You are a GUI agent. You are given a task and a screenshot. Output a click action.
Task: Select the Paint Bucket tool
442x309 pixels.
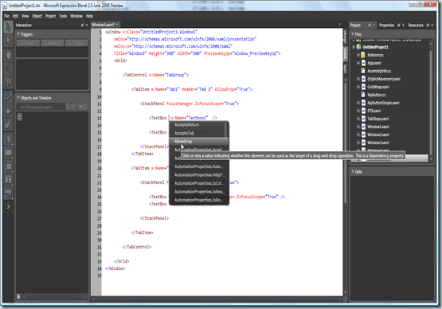[8, 111]
